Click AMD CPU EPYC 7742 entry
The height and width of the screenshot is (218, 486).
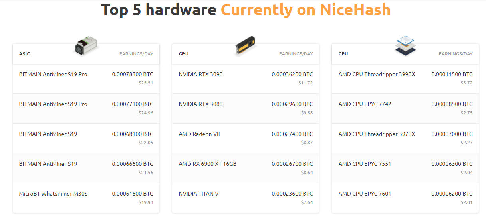click(365, 104)
